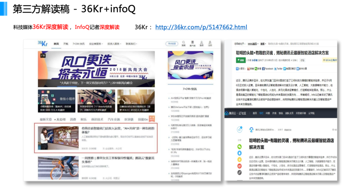Click the InfoQ首页 breadcrumb link
This screenshot has height=188, width=343.
point(252,44)
